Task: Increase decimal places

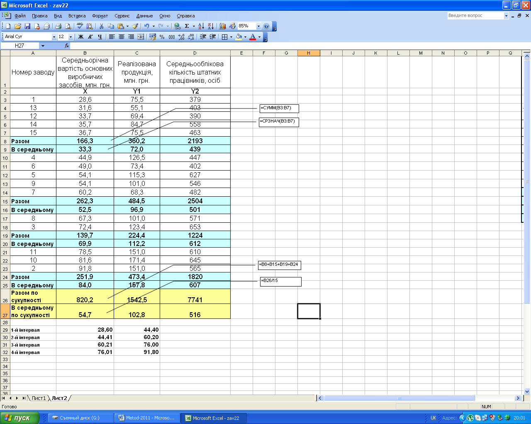Action: point(181,37)
